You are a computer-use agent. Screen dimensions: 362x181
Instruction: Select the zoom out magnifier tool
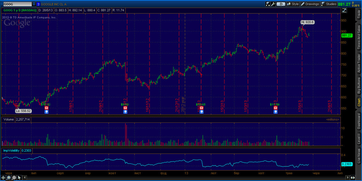click(14, 177)
